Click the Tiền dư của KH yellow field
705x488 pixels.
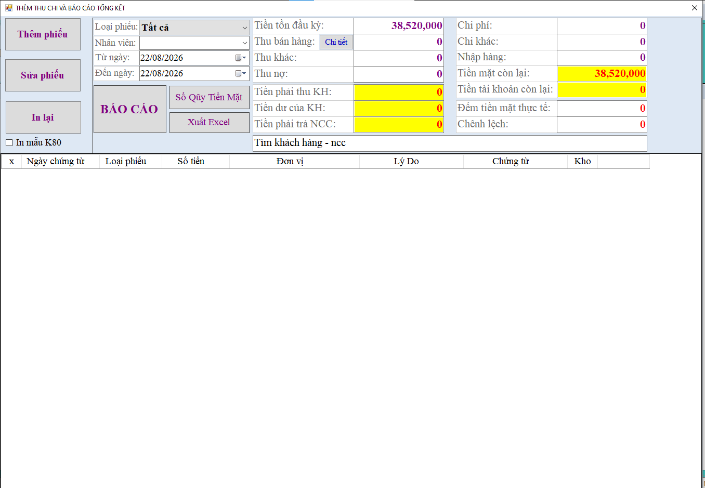pyautogui.click(x=399, y=109)
